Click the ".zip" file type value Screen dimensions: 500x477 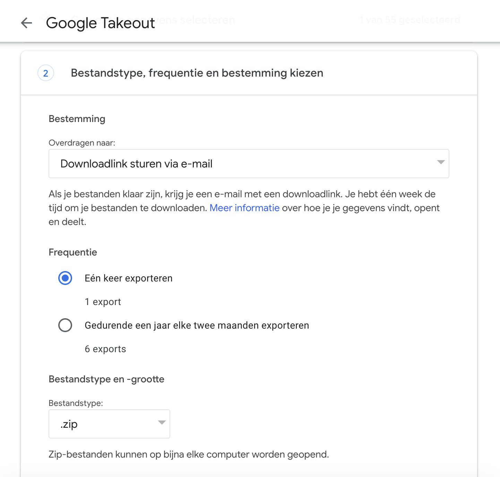click(x=69, y=424)
